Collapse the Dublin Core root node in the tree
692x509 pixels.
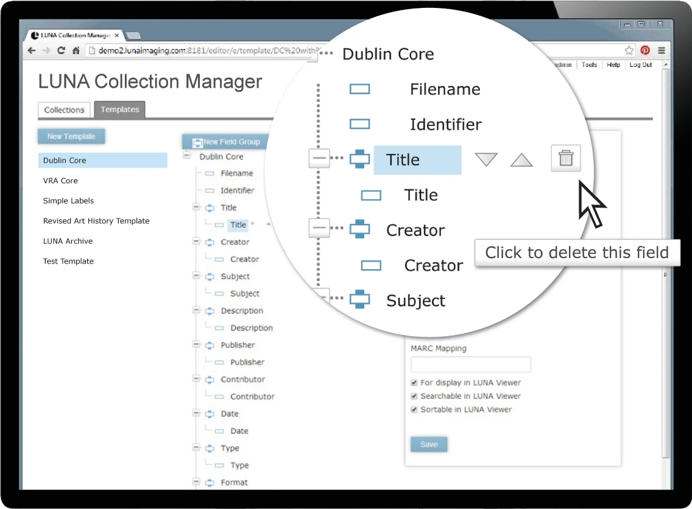pos(186,155)
